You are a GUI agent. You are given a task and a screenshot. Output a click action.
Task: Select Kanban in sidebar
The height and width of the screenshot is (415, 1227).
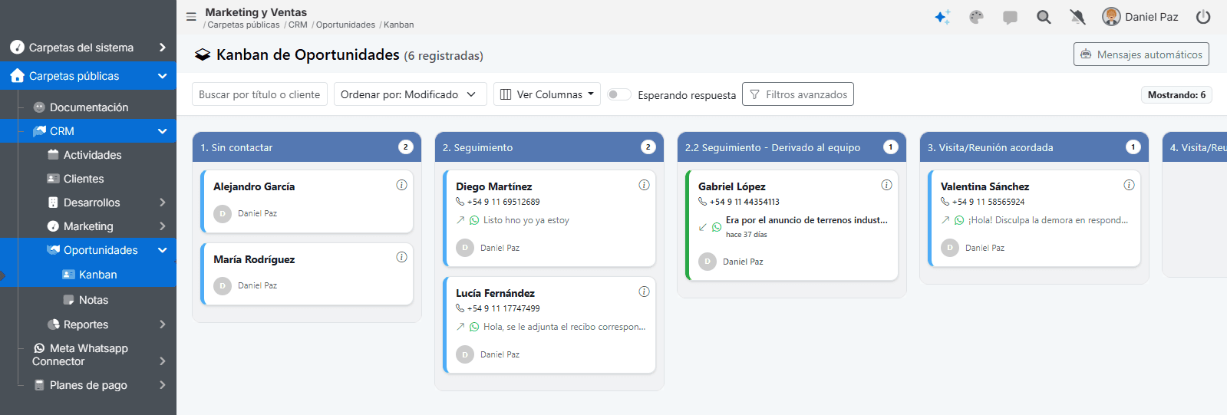pyautogui.click(x=97, y=275)
